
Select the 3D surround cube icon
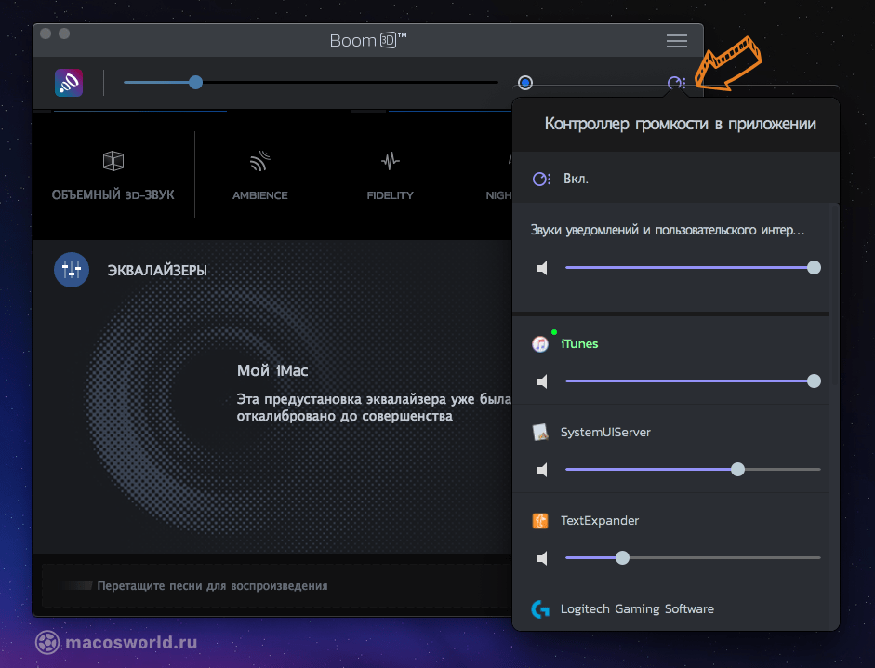tap(113, 161)
